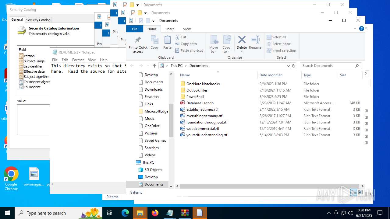The image size is (390, 219).
Task: Click the Paste icon in ribbon
Action: point(167,40)
